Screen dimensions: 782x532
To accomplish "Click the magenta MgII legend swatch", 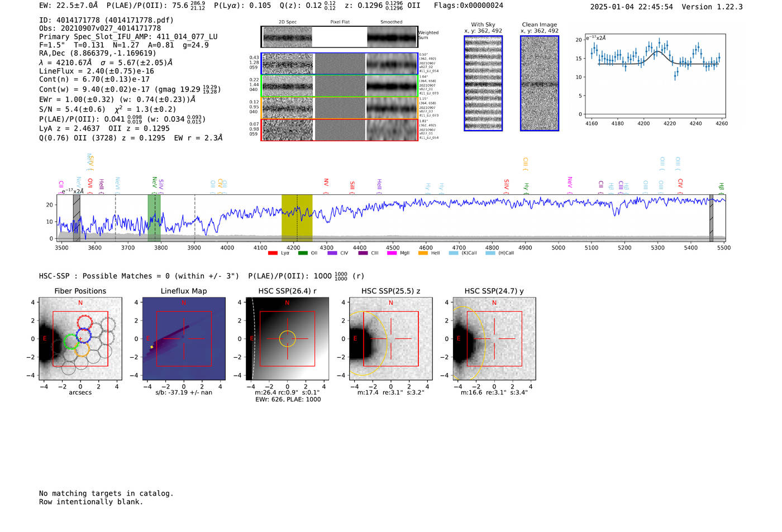I will pos(393,253).
